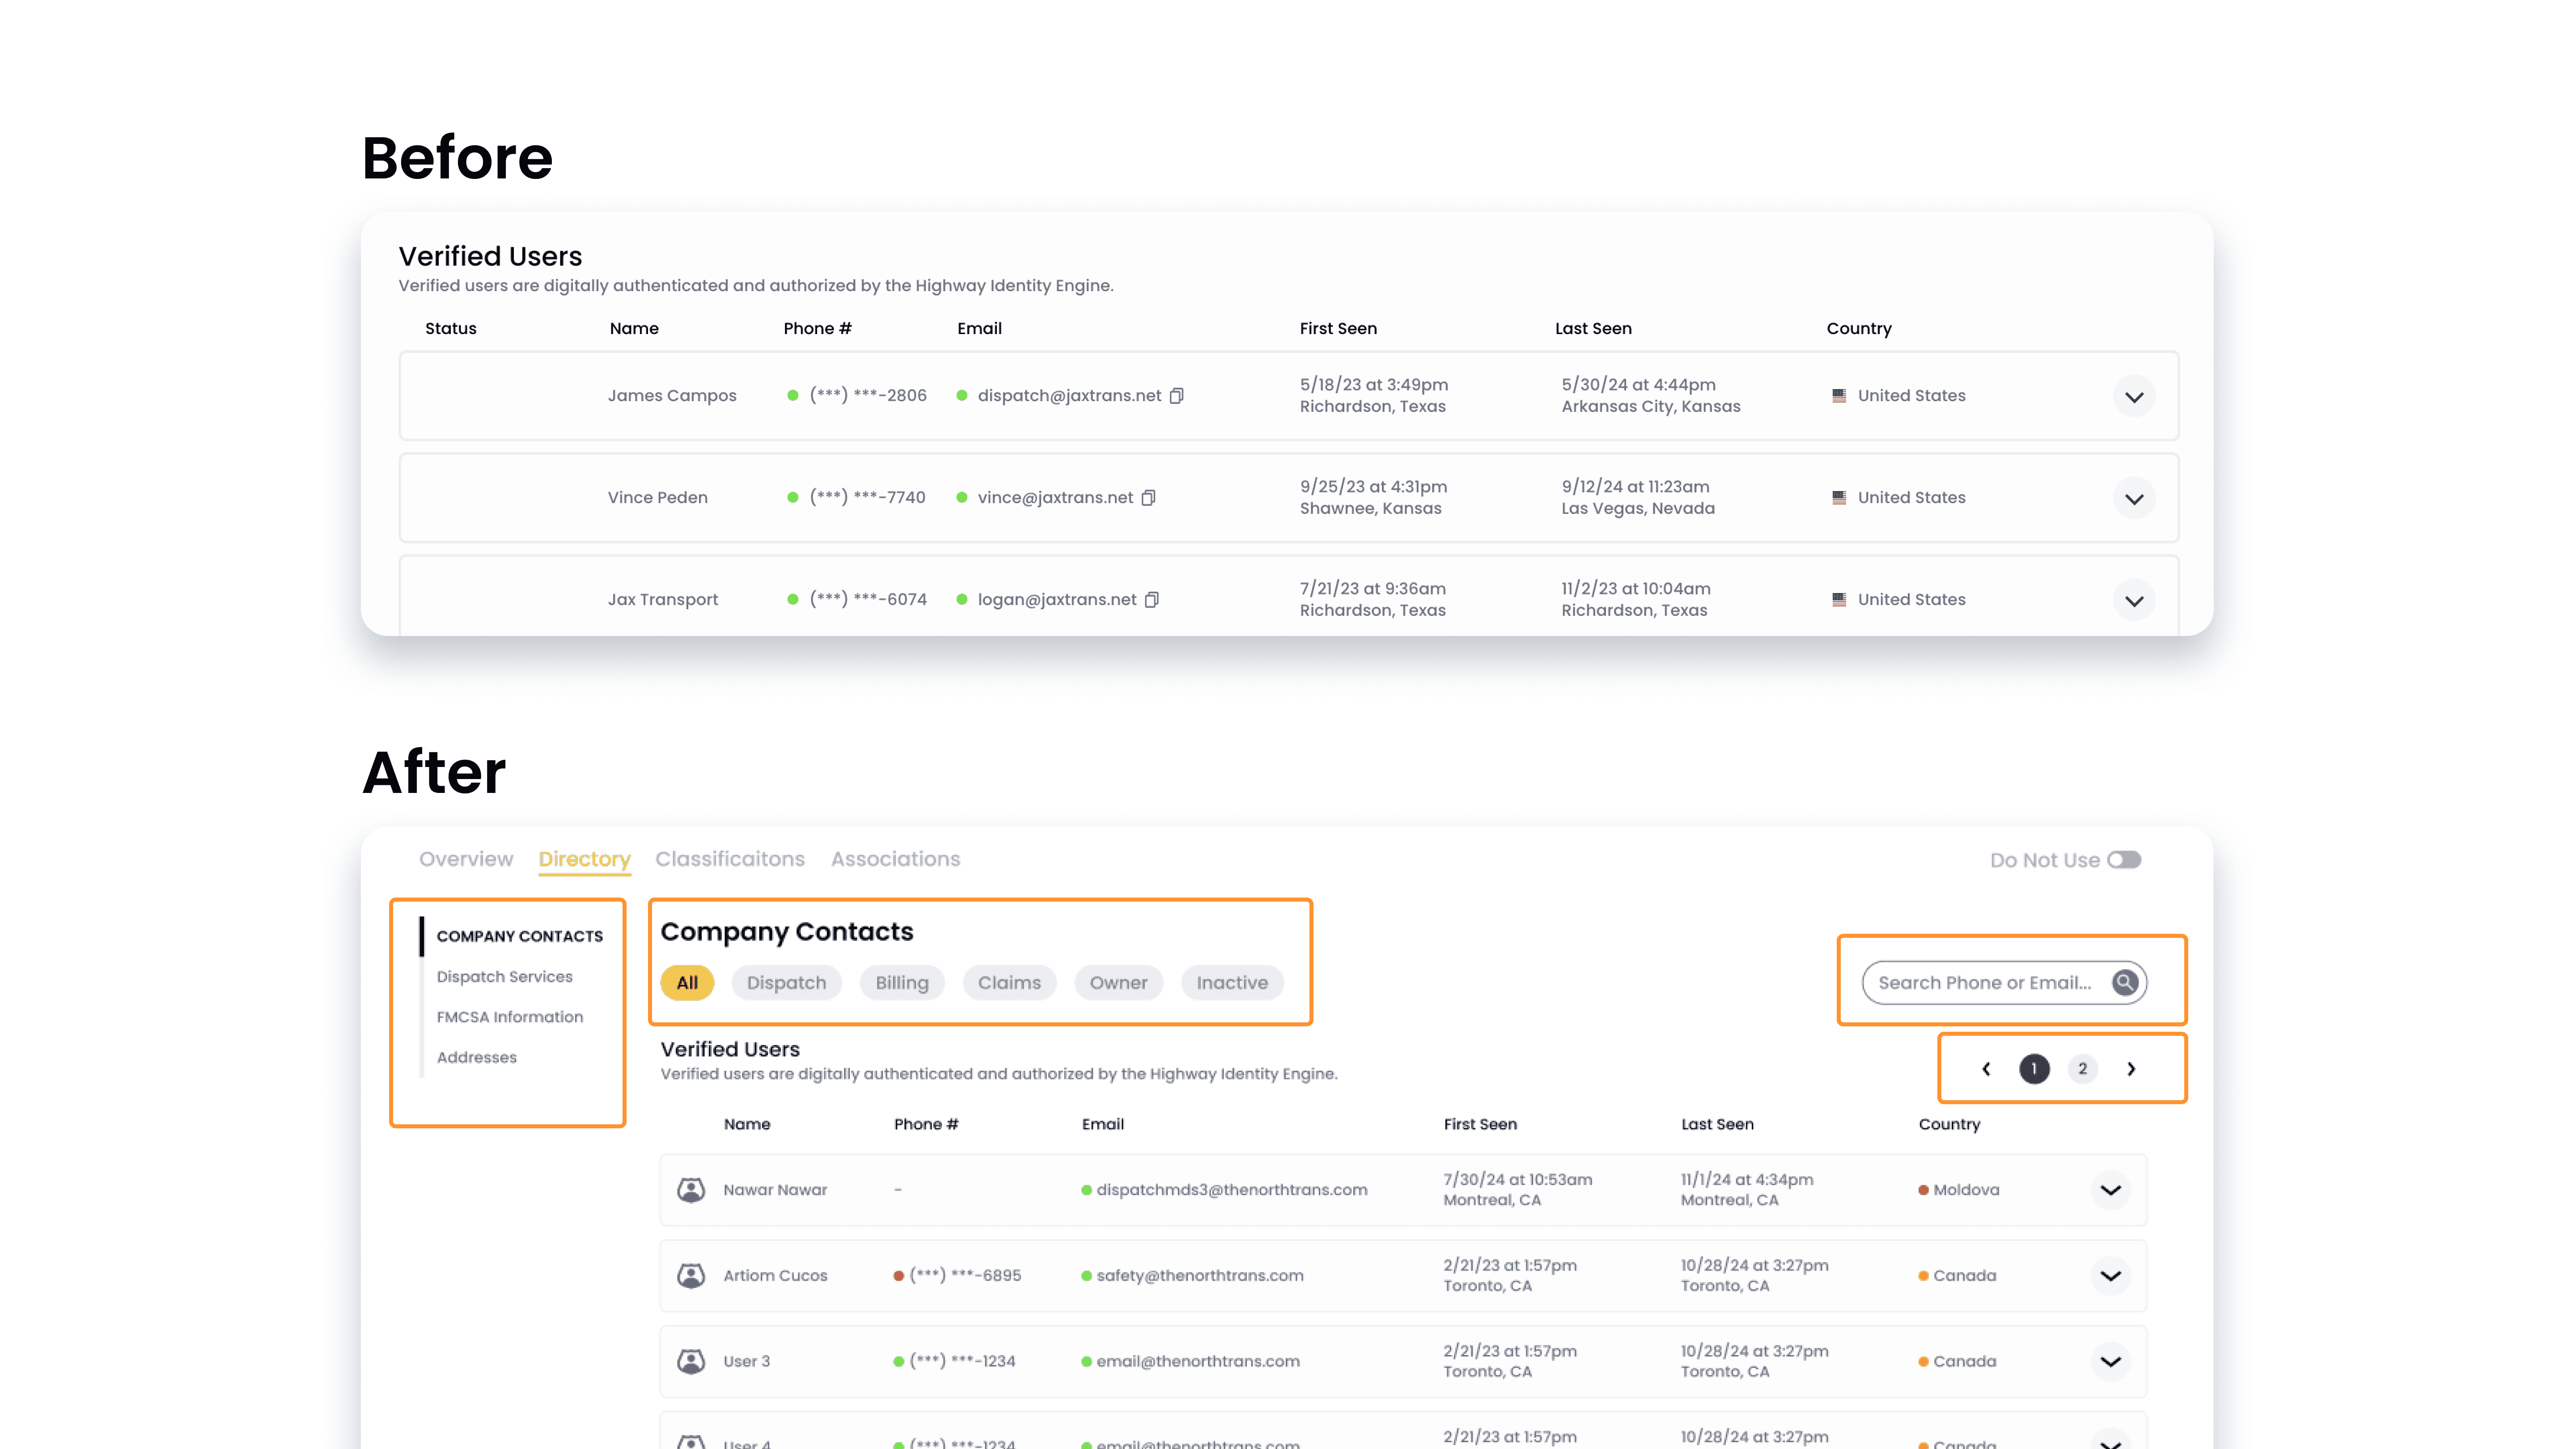Select the All filter chip
Viewport: 2576px width, 1449px height.
[687, 983]
